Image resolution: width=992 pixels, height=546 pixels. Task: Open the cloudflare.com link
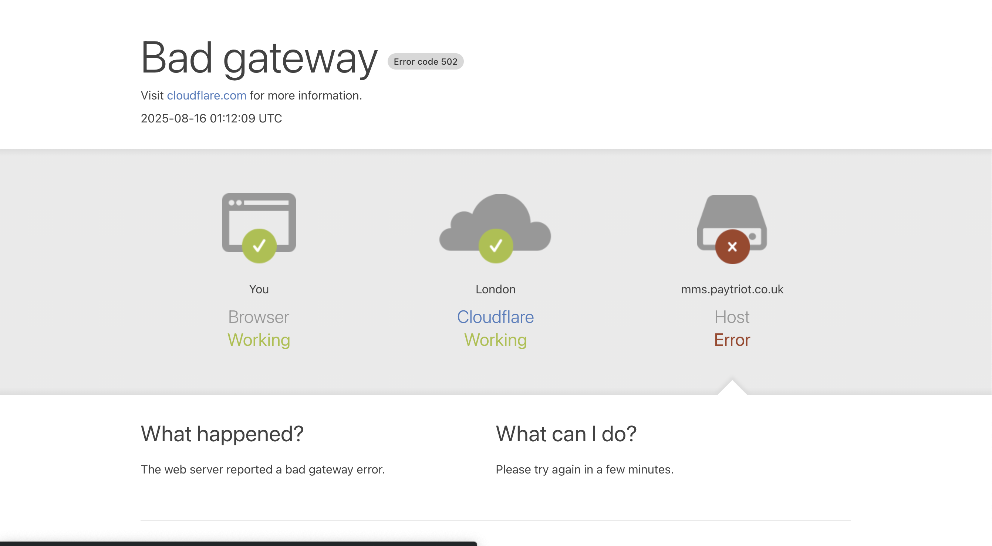click(206, 95)
